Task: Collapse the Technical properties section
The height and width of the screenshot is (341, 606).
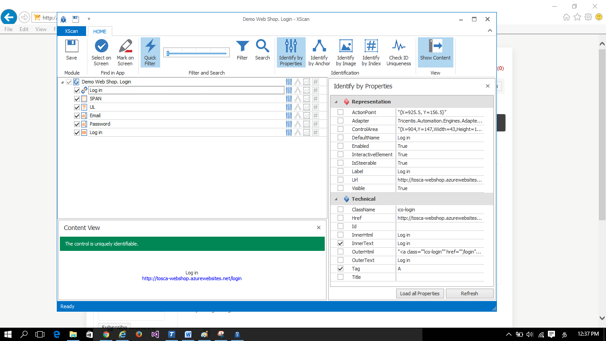Action: 336,199
